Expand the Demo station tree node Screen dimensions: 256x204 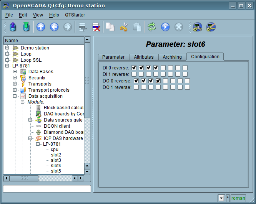coord(7,48)
